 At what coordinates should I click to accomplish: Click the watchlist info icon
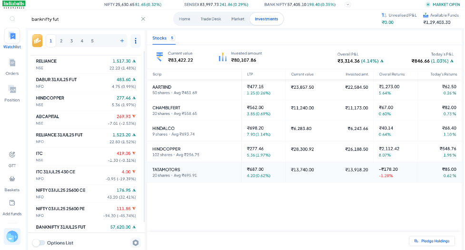(136, 41)
